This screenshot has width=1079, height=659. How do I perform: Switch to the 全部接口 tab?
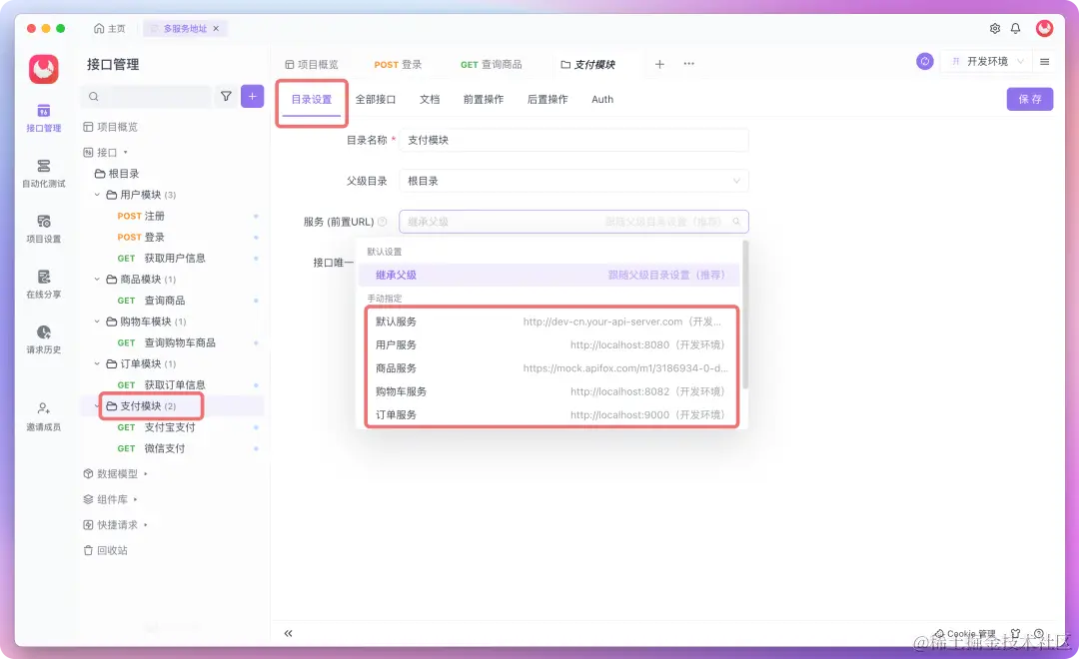click(x=377, y=99)
